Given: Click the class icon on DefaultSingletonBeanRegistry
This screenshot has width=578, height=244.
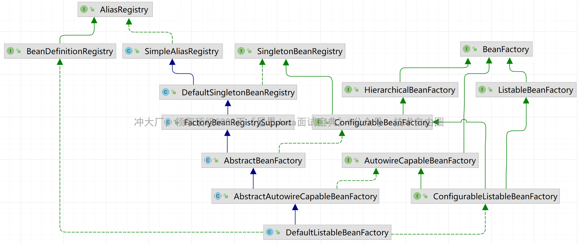Looking at the screenshot, I should coord(166,92).
